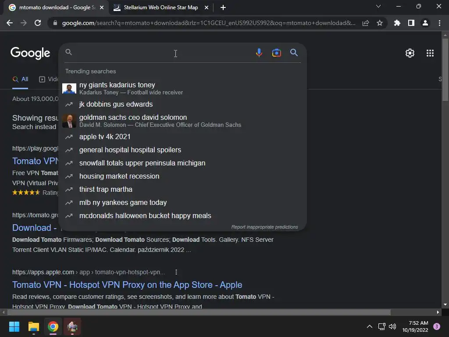This screenshot has width=449, height=337.
Task: Open Chrome extensions puzzle icon
Action: coord(397,23)
